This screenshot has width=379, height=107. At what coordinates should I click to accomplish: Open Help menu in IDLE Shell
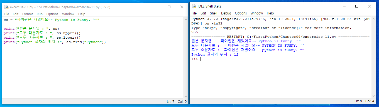(270, 13)
